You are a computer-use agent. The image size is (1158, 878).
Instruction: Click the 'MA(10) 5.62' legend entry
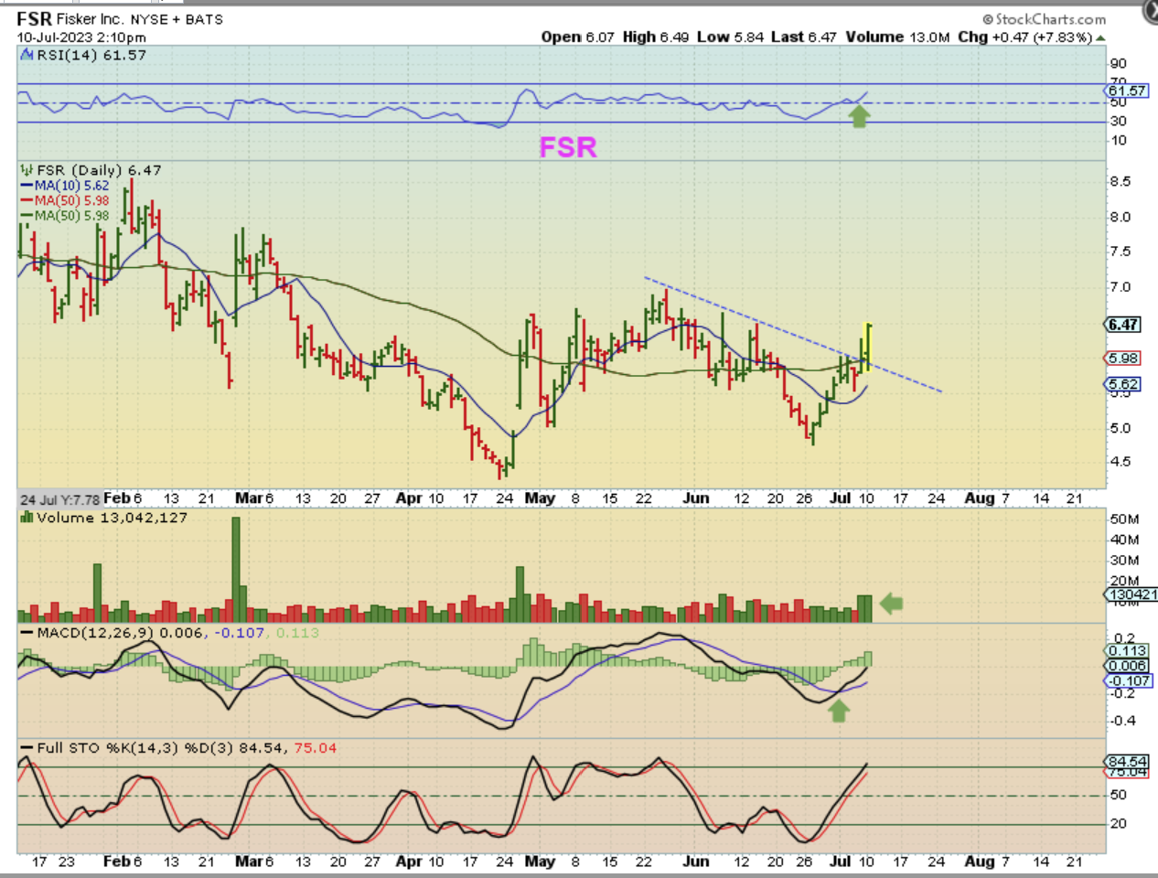(x=71, y=186)
